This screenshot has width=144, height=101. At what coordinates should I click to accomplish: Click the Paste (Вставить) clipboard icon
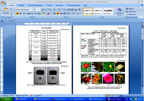6,10
